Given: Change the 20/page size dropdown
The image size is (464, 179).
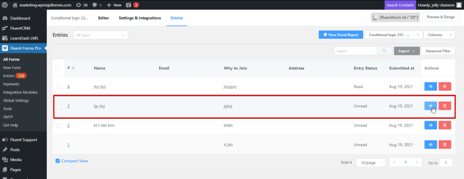Looking at the screenshot, I should 371,162.
